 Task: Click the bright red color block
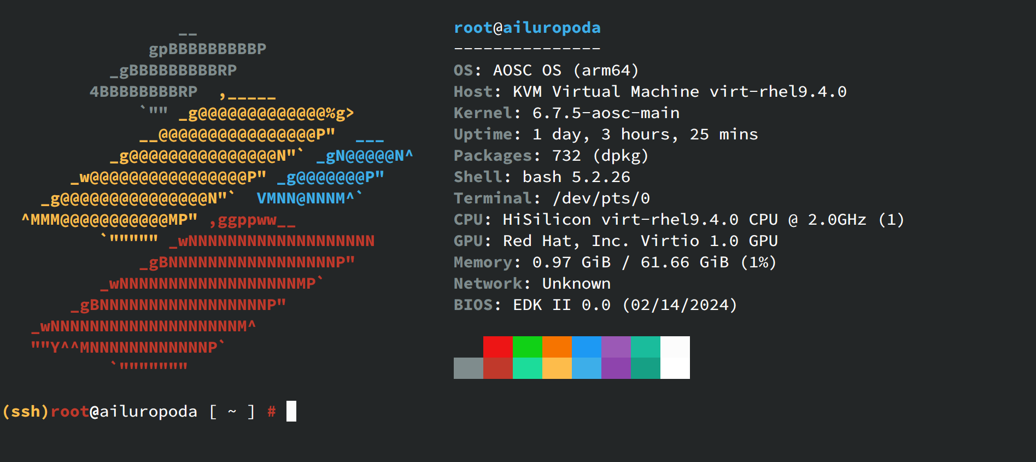497,347
